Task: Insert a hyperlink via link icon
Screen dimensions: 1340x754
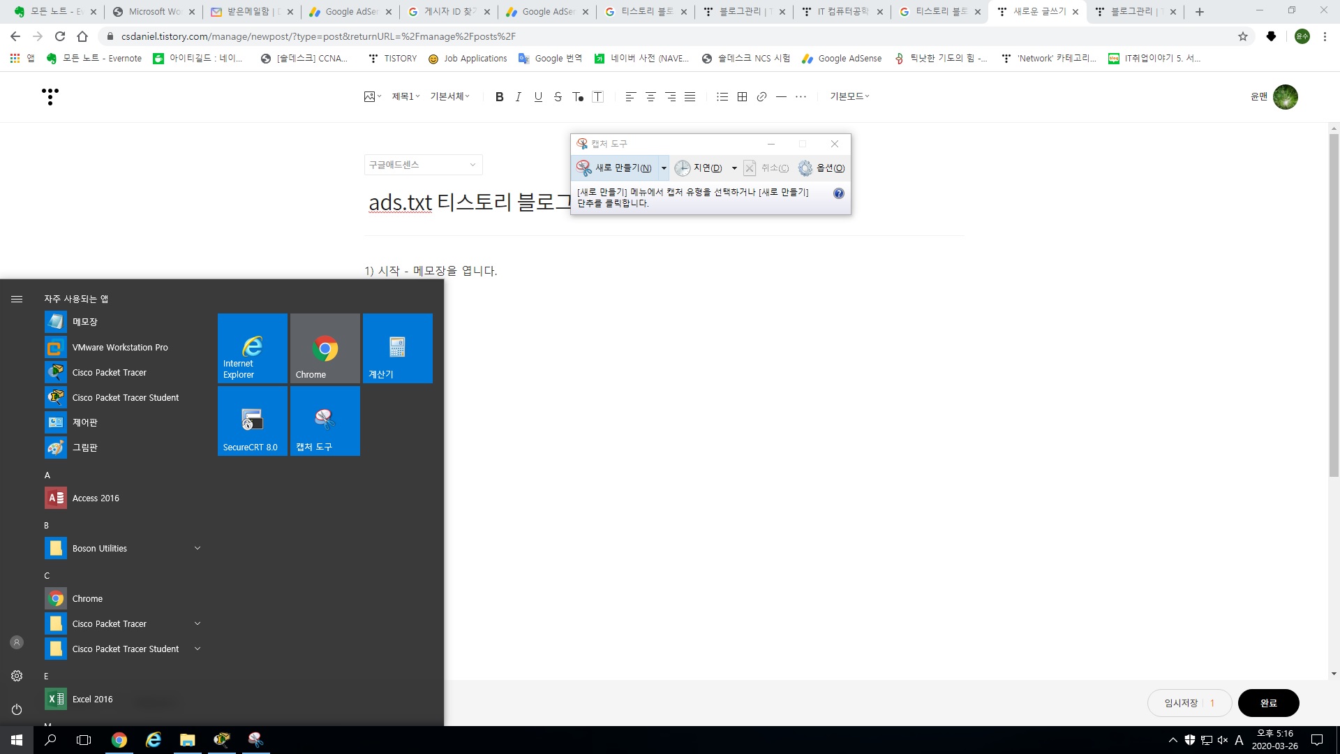Action: [761, 97]
